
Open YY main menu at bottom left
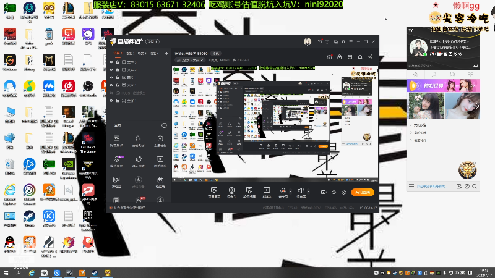click(x=411, y=187)
